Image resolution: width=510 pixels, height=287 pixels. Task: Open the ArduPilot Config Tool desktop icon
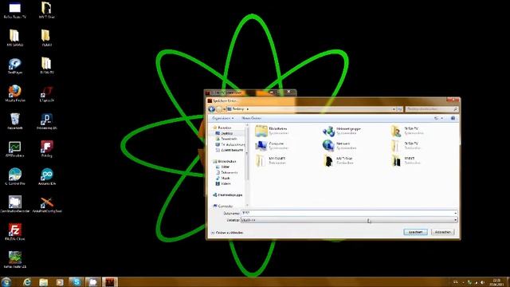coord(47,204)
